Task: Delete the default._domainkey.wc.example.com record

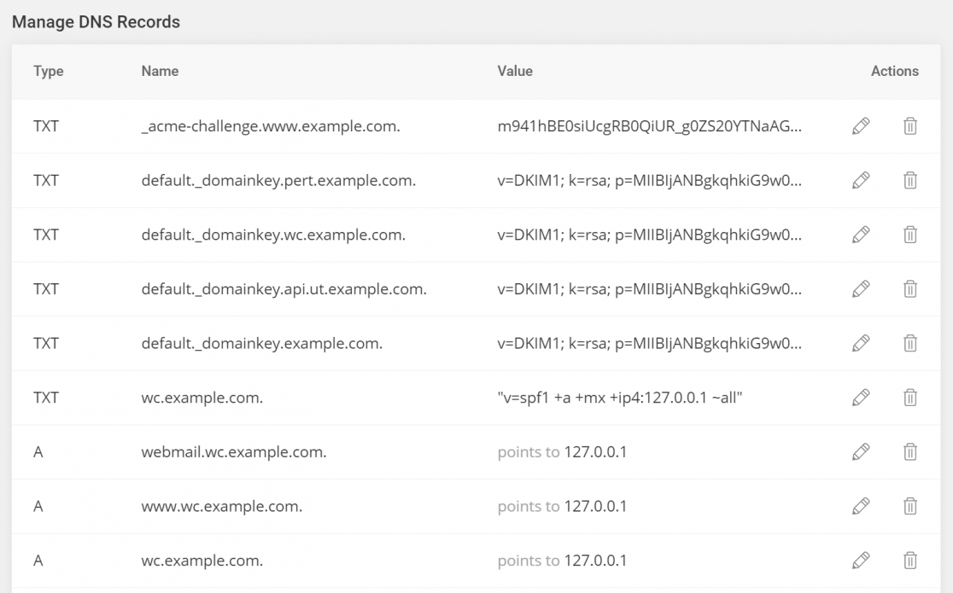Action: point(910,235)
